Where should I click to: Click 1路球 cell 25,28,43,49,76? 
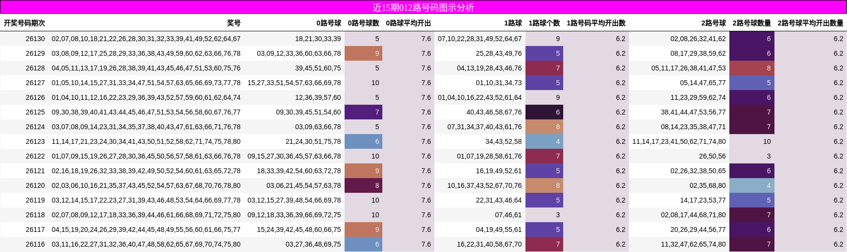pos(499,53)
